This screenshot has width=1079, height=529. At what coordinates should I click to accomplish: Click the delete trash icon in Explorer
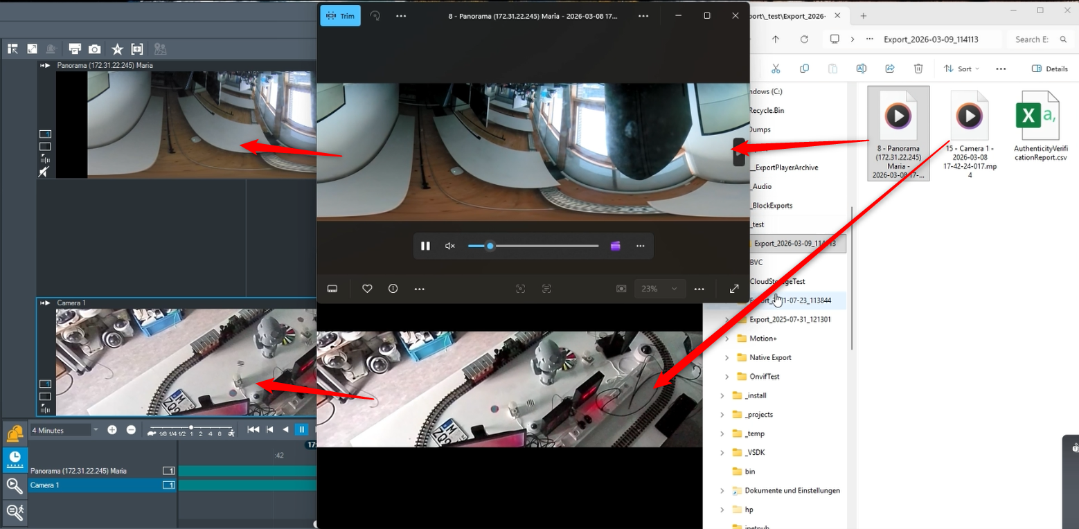[918, 69]
